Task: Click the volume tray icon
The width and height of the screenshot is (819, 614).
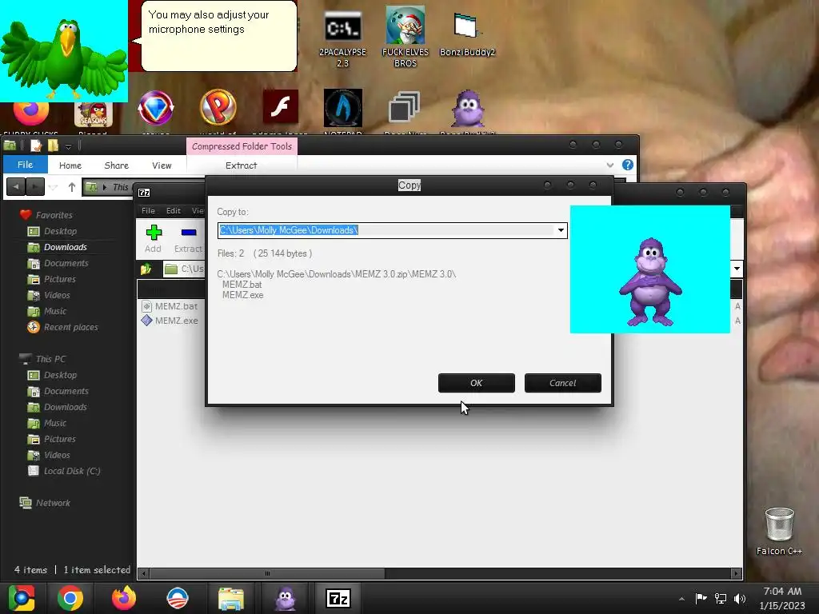Action: 740,599
